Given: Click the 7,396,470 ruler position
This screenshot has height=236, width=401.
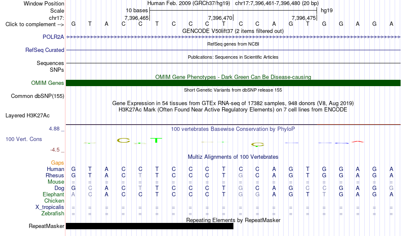Looking at the screenshot, I should 220,18.
